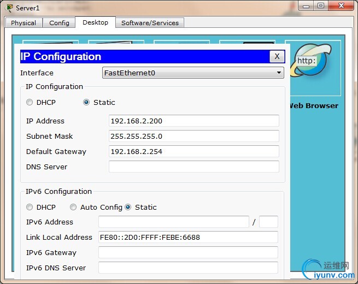Switch to the Desktop tab
Viewport: 358px width, 284px height.
(96, 22)
